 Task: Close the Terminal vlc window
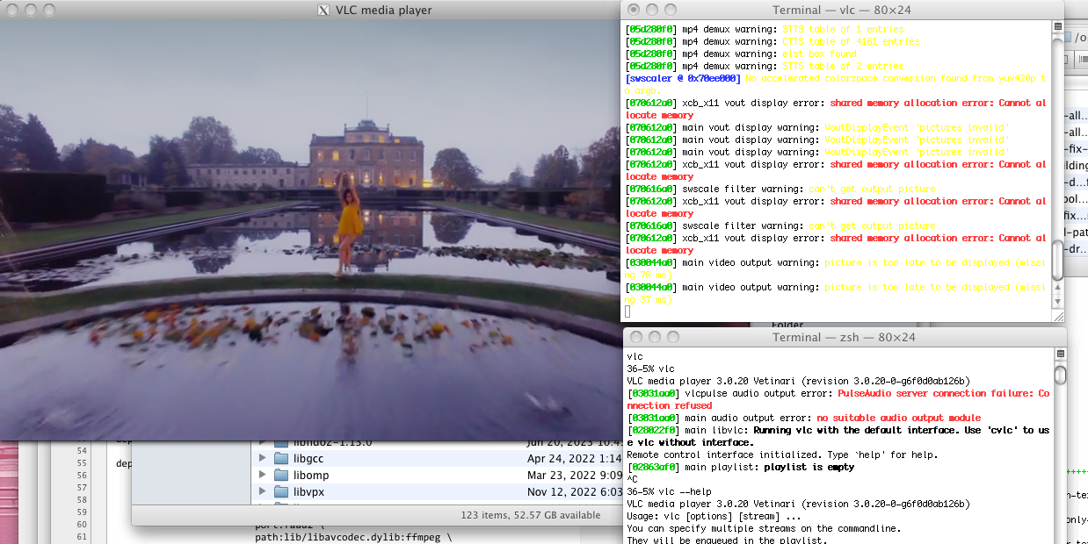[634, 10]
